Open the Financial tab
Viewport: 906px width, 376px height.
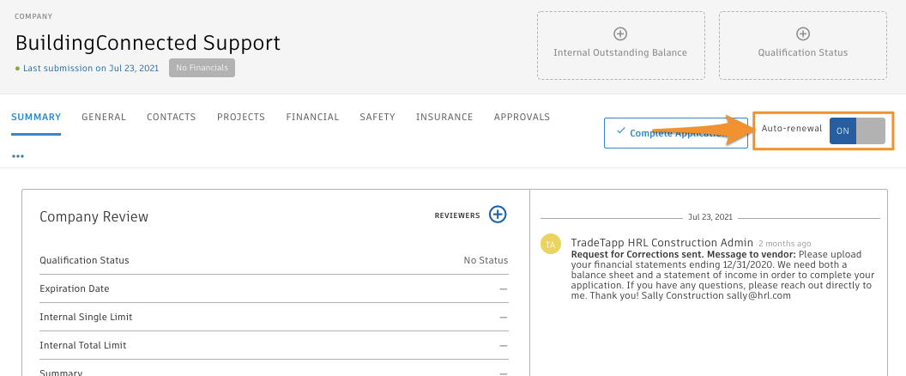(312, 118)
